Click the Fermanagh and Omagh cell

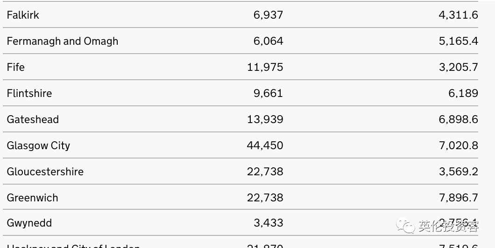tap(63, 41)
